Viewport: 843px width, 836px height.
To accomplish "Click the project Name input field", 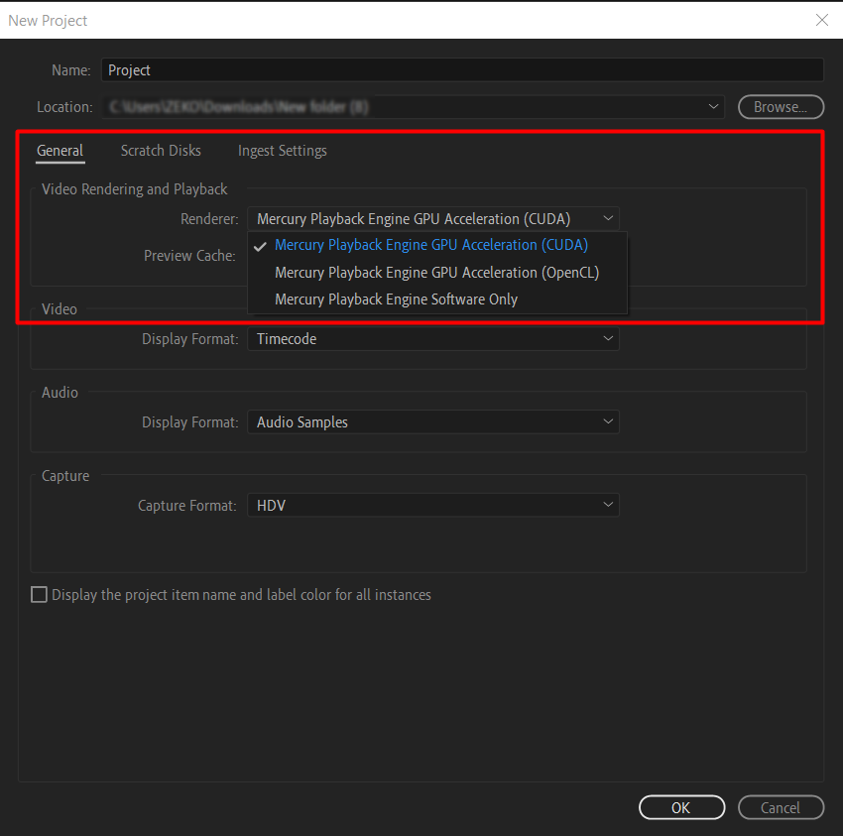I will point(462,69).
